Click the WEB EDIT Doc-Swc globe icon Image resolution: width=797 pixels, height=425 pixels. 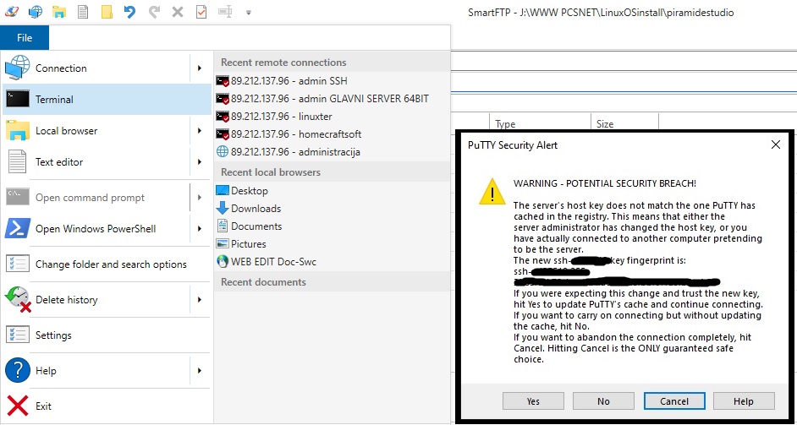[223, 261]
